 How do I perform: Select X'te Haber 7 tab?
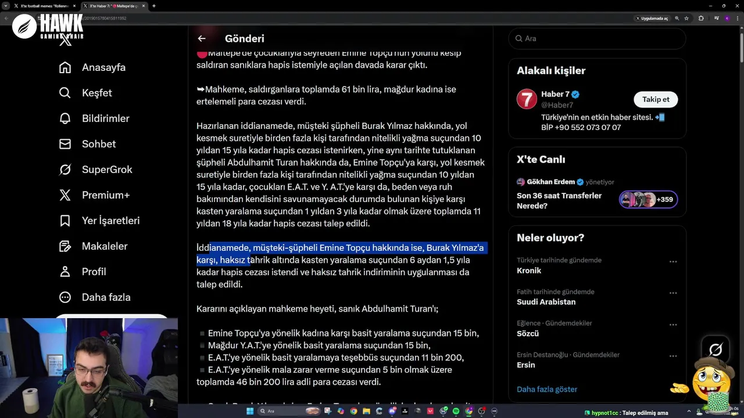[114, 6]
